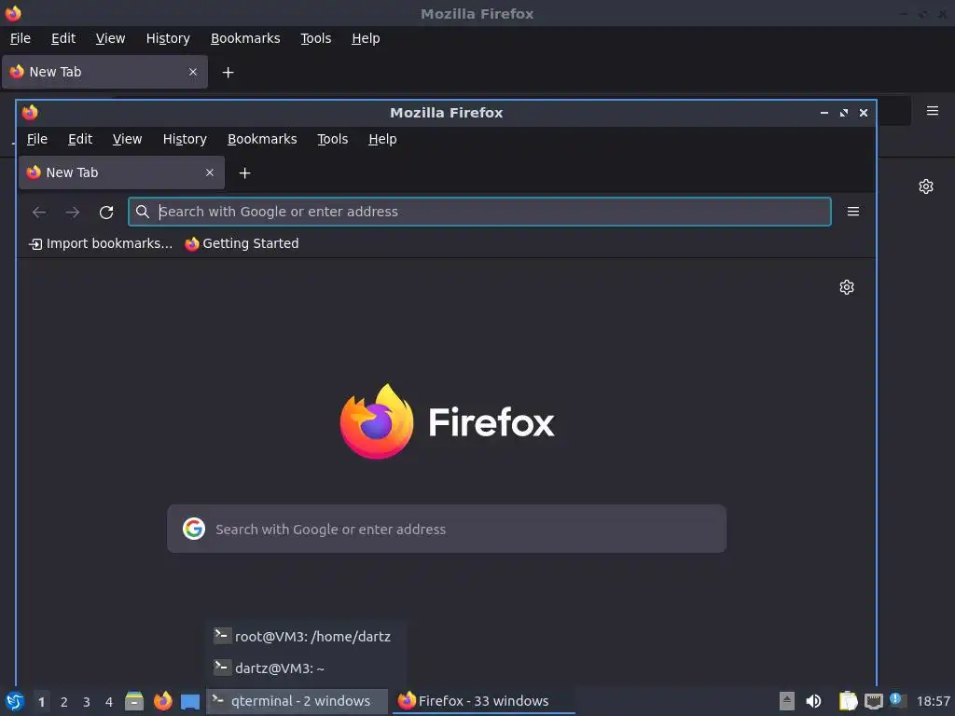
Task: Focus the address bar in front Firefox
Action: pyautogui.click(x=479, y=212)
